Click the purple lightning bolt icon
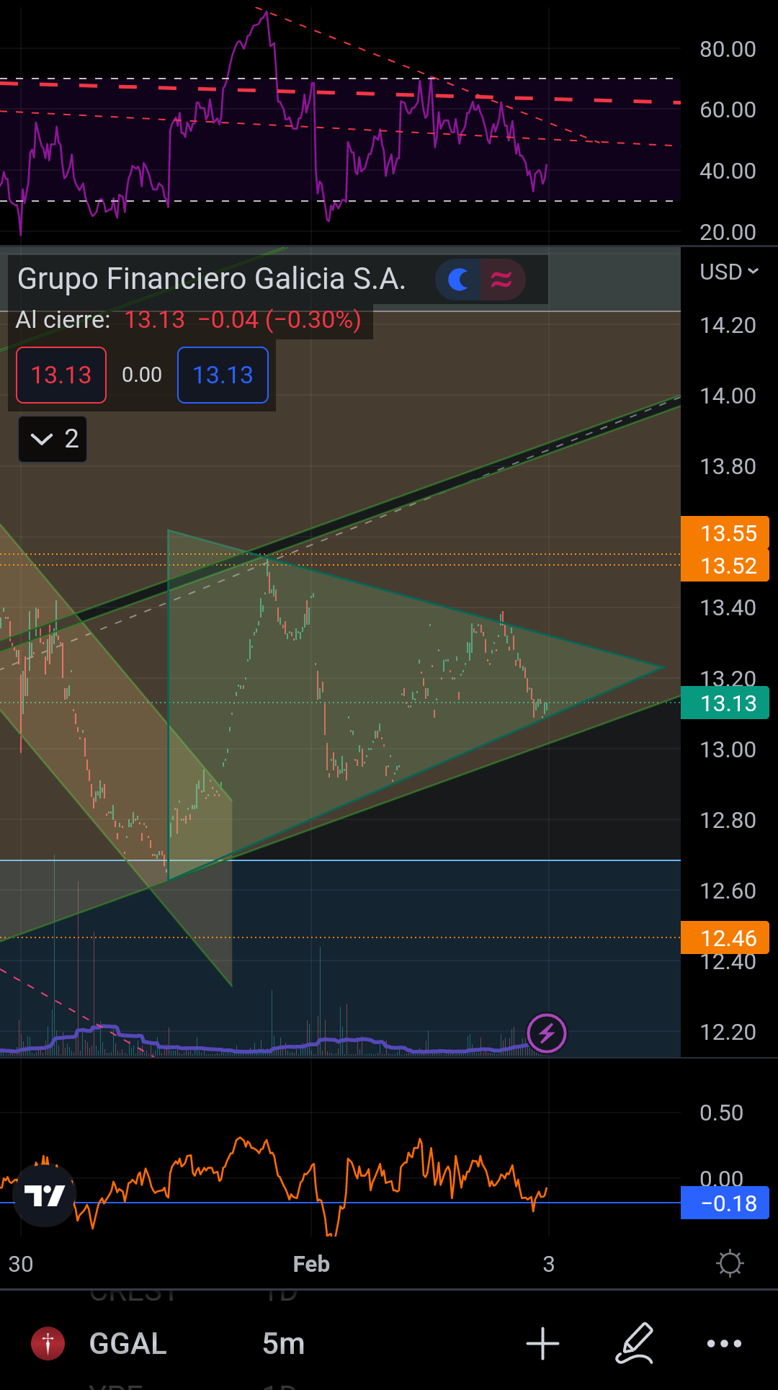 (x=547, y=1033)
